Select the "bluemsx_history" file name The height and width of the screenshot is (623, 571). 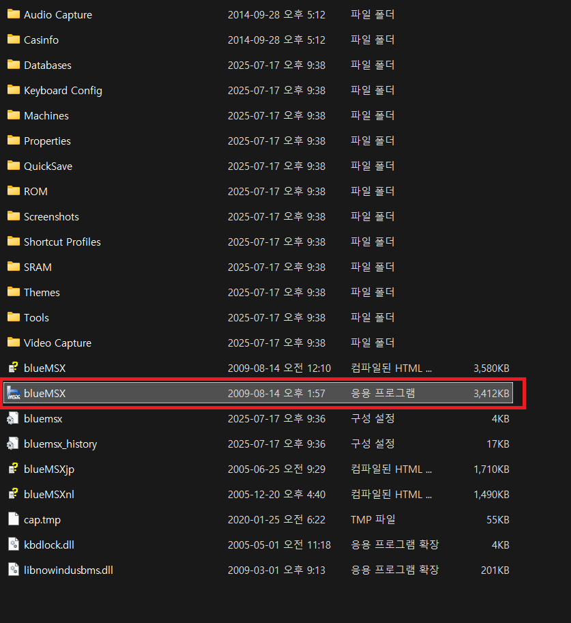click(x=61, y=444)
